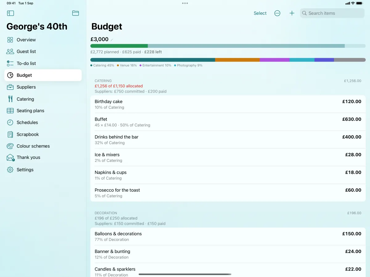Open Seating plans
This screenshot has width=370, height=277.
(x=43, y=110)
